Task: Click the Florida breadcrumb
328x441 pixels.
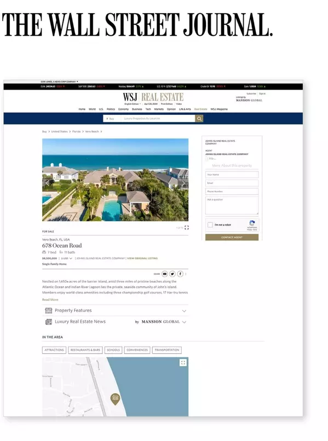Action: click(x=76, y=131)
